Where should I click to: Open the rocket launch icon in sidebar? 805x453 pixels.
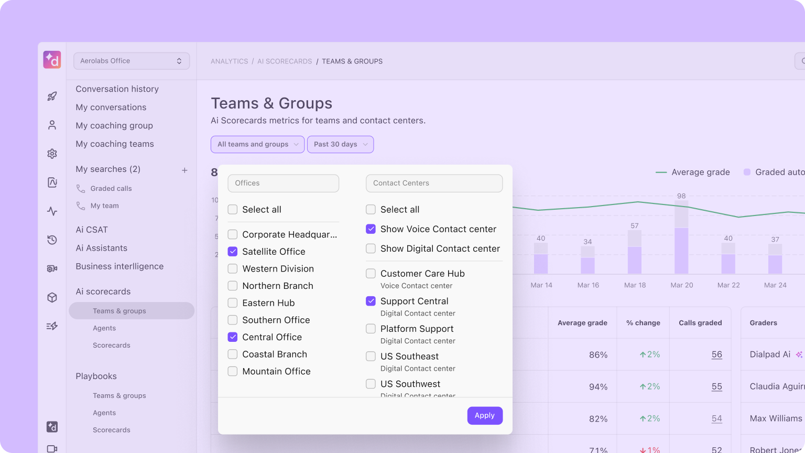click(51, 96)
